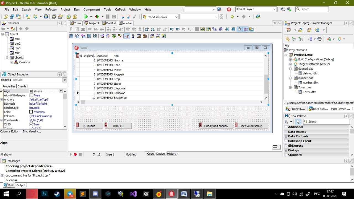
Task: Click the green Run button in the toolbar
Action: click(x=86, y=17)
